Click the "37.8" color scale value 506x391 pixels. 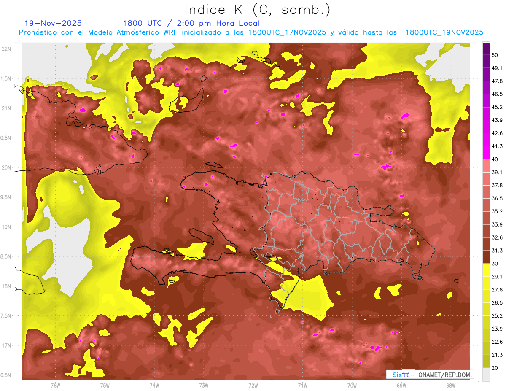coord(497,185)
